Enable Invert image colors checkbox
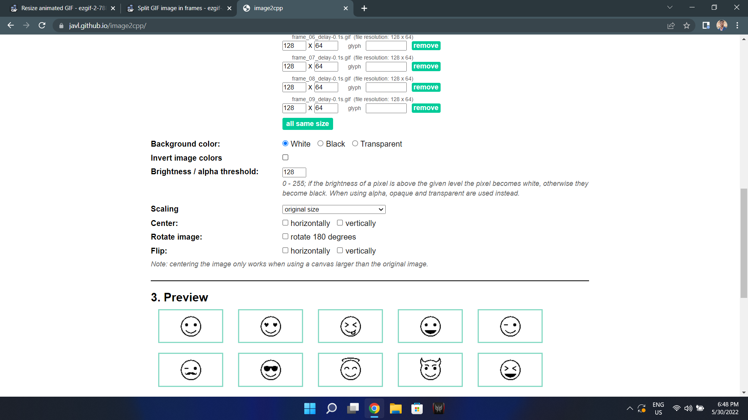The width and height of the screenshot is (748, 420). click(x=285, y=157)
